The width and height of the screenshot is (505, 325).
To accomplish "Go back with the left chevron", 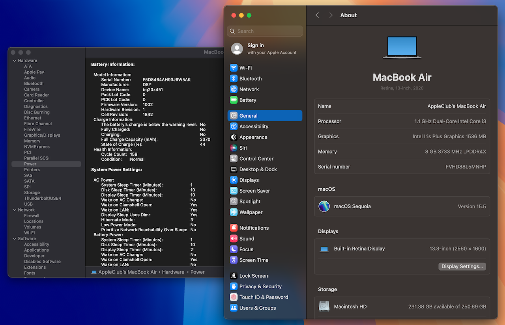I will point(317,15).
